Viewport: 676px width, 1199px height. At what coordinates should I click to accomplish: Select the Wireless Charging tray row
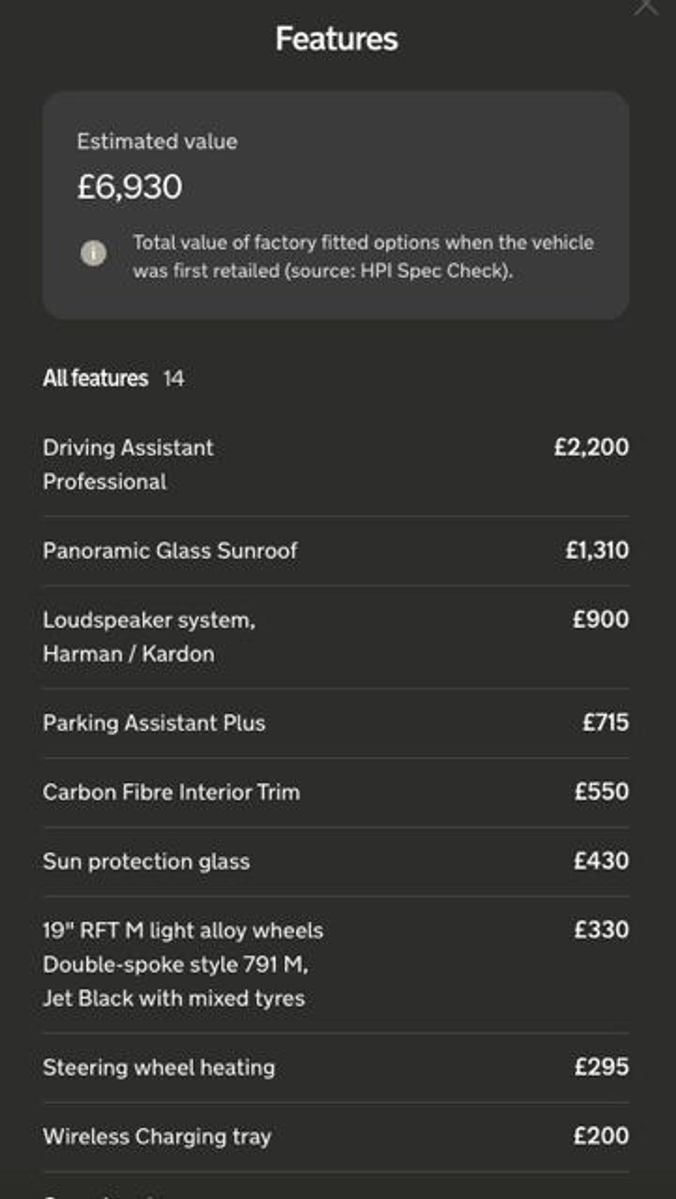pos(157,1137)
